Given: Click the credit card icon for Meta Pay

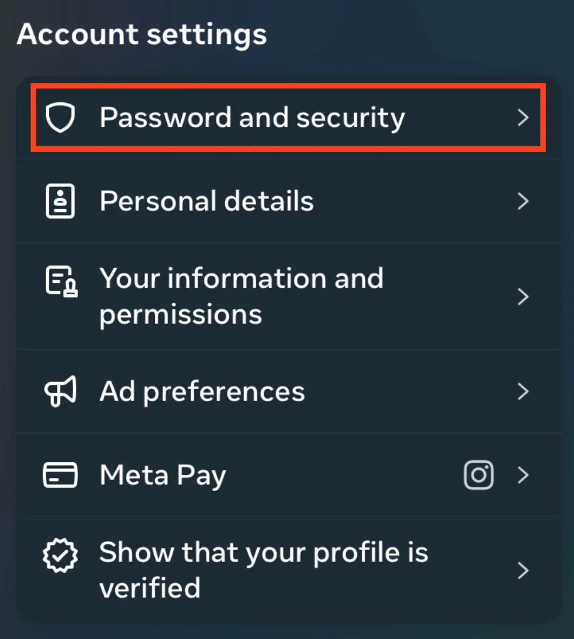Looking at the screenshot, I should click(60, 475).
